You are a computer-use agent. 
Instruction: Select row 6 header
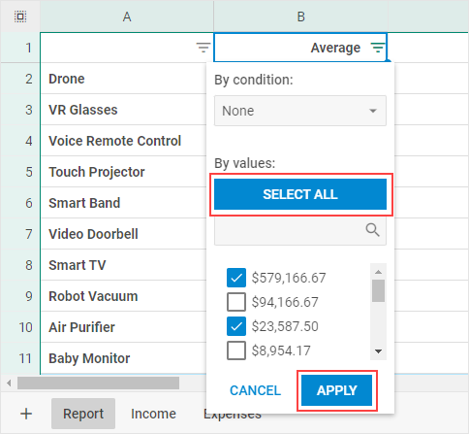pyautogui.click(x=20, y=203)
